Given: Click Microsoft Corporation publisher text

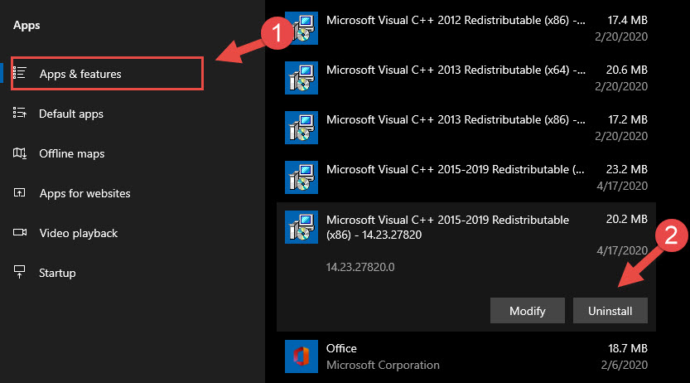Looking at the screenshot, I should tap(383, 365).
